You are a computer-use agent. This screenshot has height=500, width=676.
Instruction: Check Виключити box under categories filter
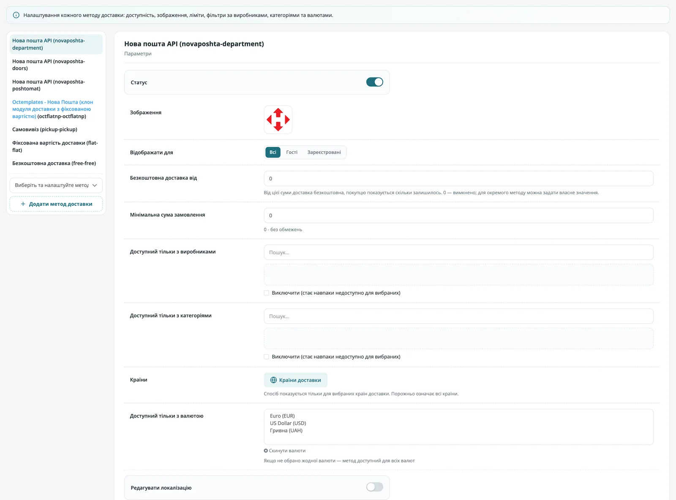click(x=267, y=356)
